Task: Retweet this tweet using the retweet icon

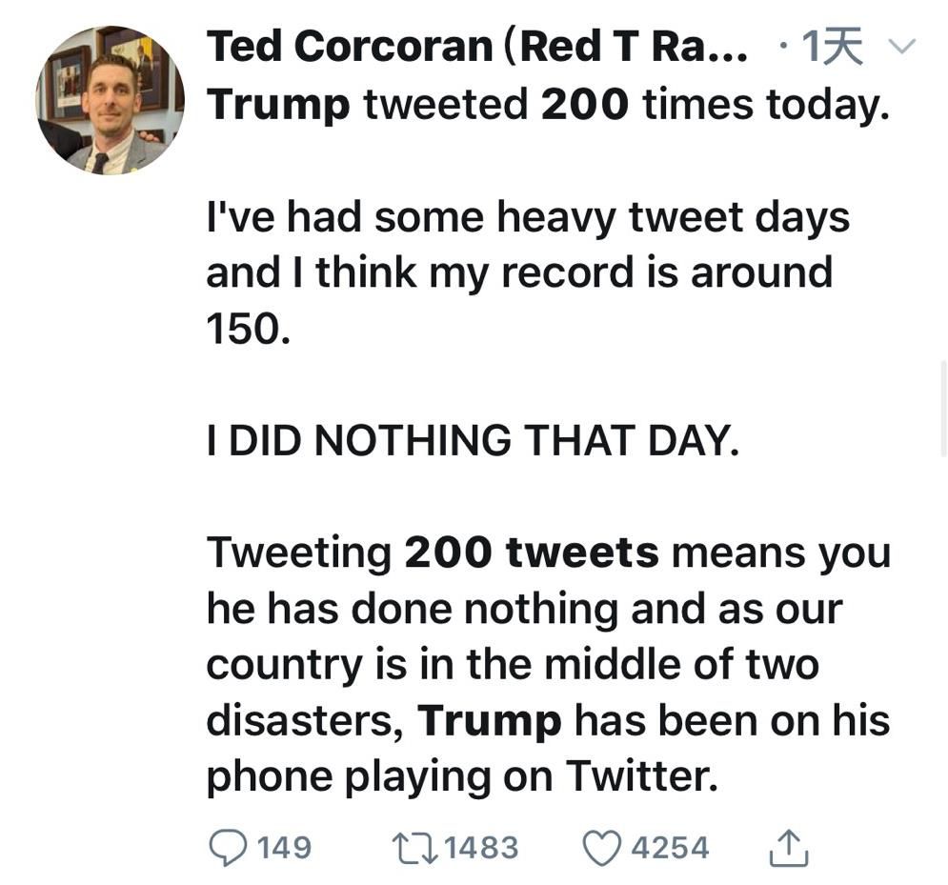Action: coord(415,847)
